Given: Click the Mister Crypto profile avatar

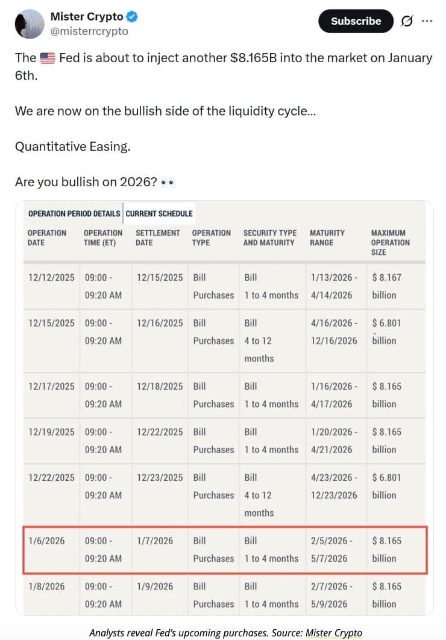Looking at the screenshot, I should pyautogui.click(x=28, y=24).
